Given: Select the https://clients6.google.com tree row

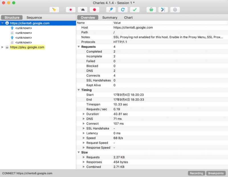Looking at the screenshot, I should point(38,23).
